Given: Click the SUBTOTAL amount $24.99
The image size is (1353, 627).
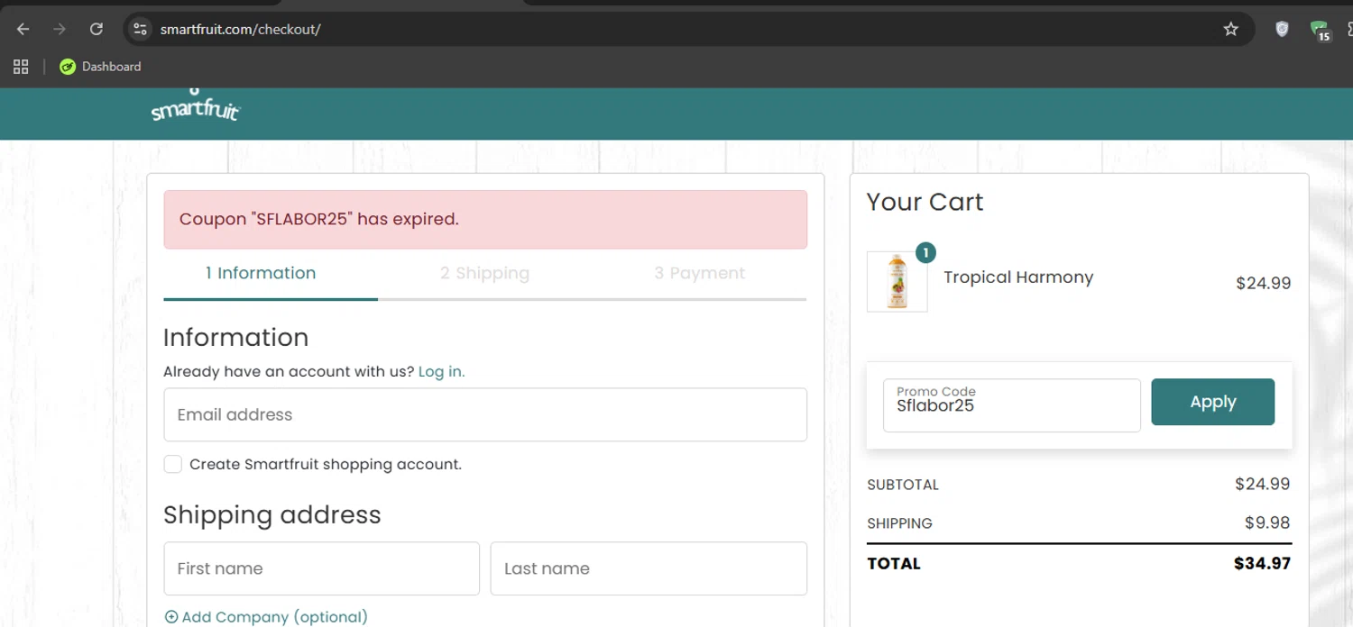Looking at the screenshot, I should click(x=1263, y=484).
